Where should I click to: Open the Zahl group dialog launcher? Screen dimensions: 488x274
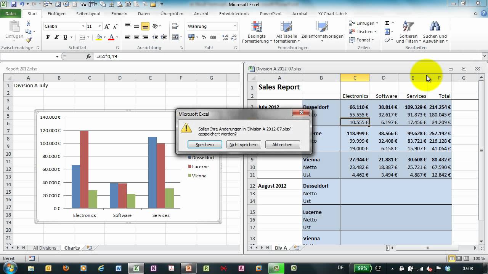236,48
